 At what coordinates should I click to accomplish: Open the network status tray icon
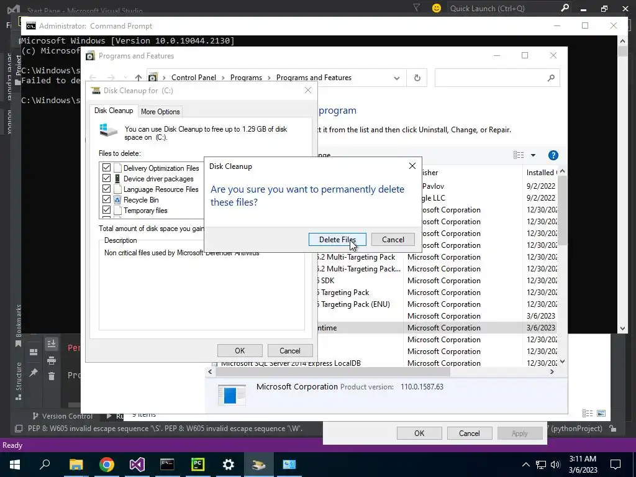tap(541, 465)
